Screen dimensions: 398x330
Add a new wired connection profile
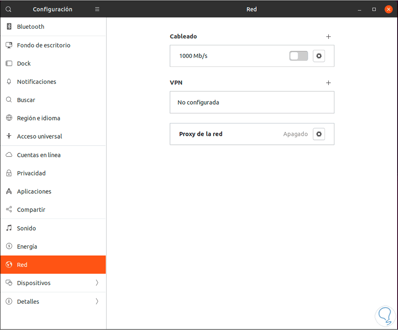click(x=329, y=36)
